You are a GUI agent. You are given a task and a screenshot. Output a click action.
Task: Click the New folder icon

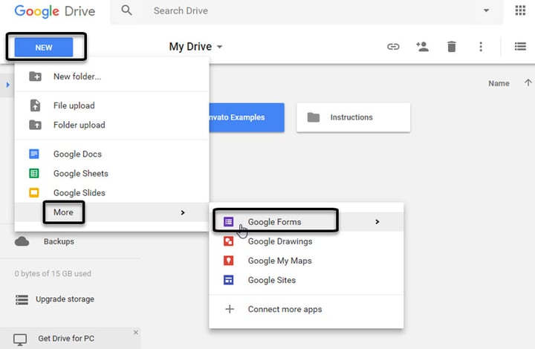point(35,76)
